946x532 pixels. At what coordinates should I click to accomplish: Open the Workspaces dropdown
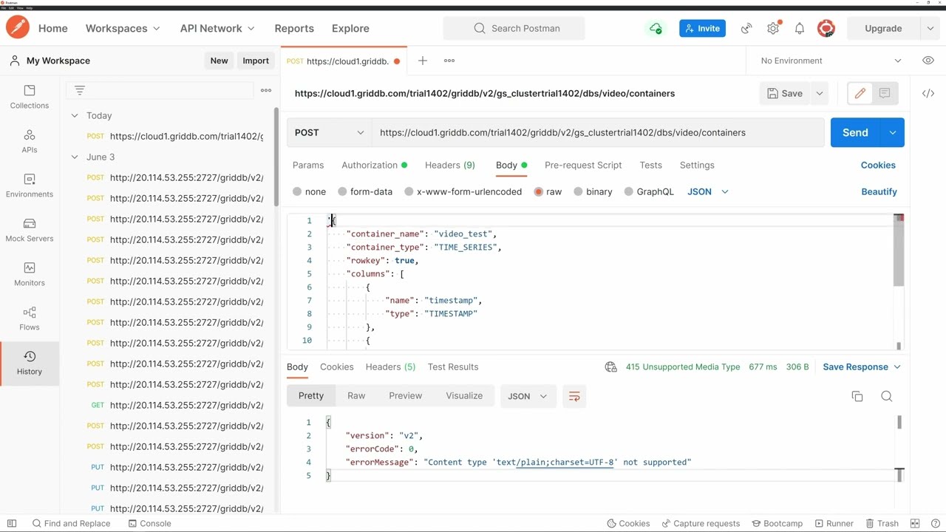coord(123,28)
